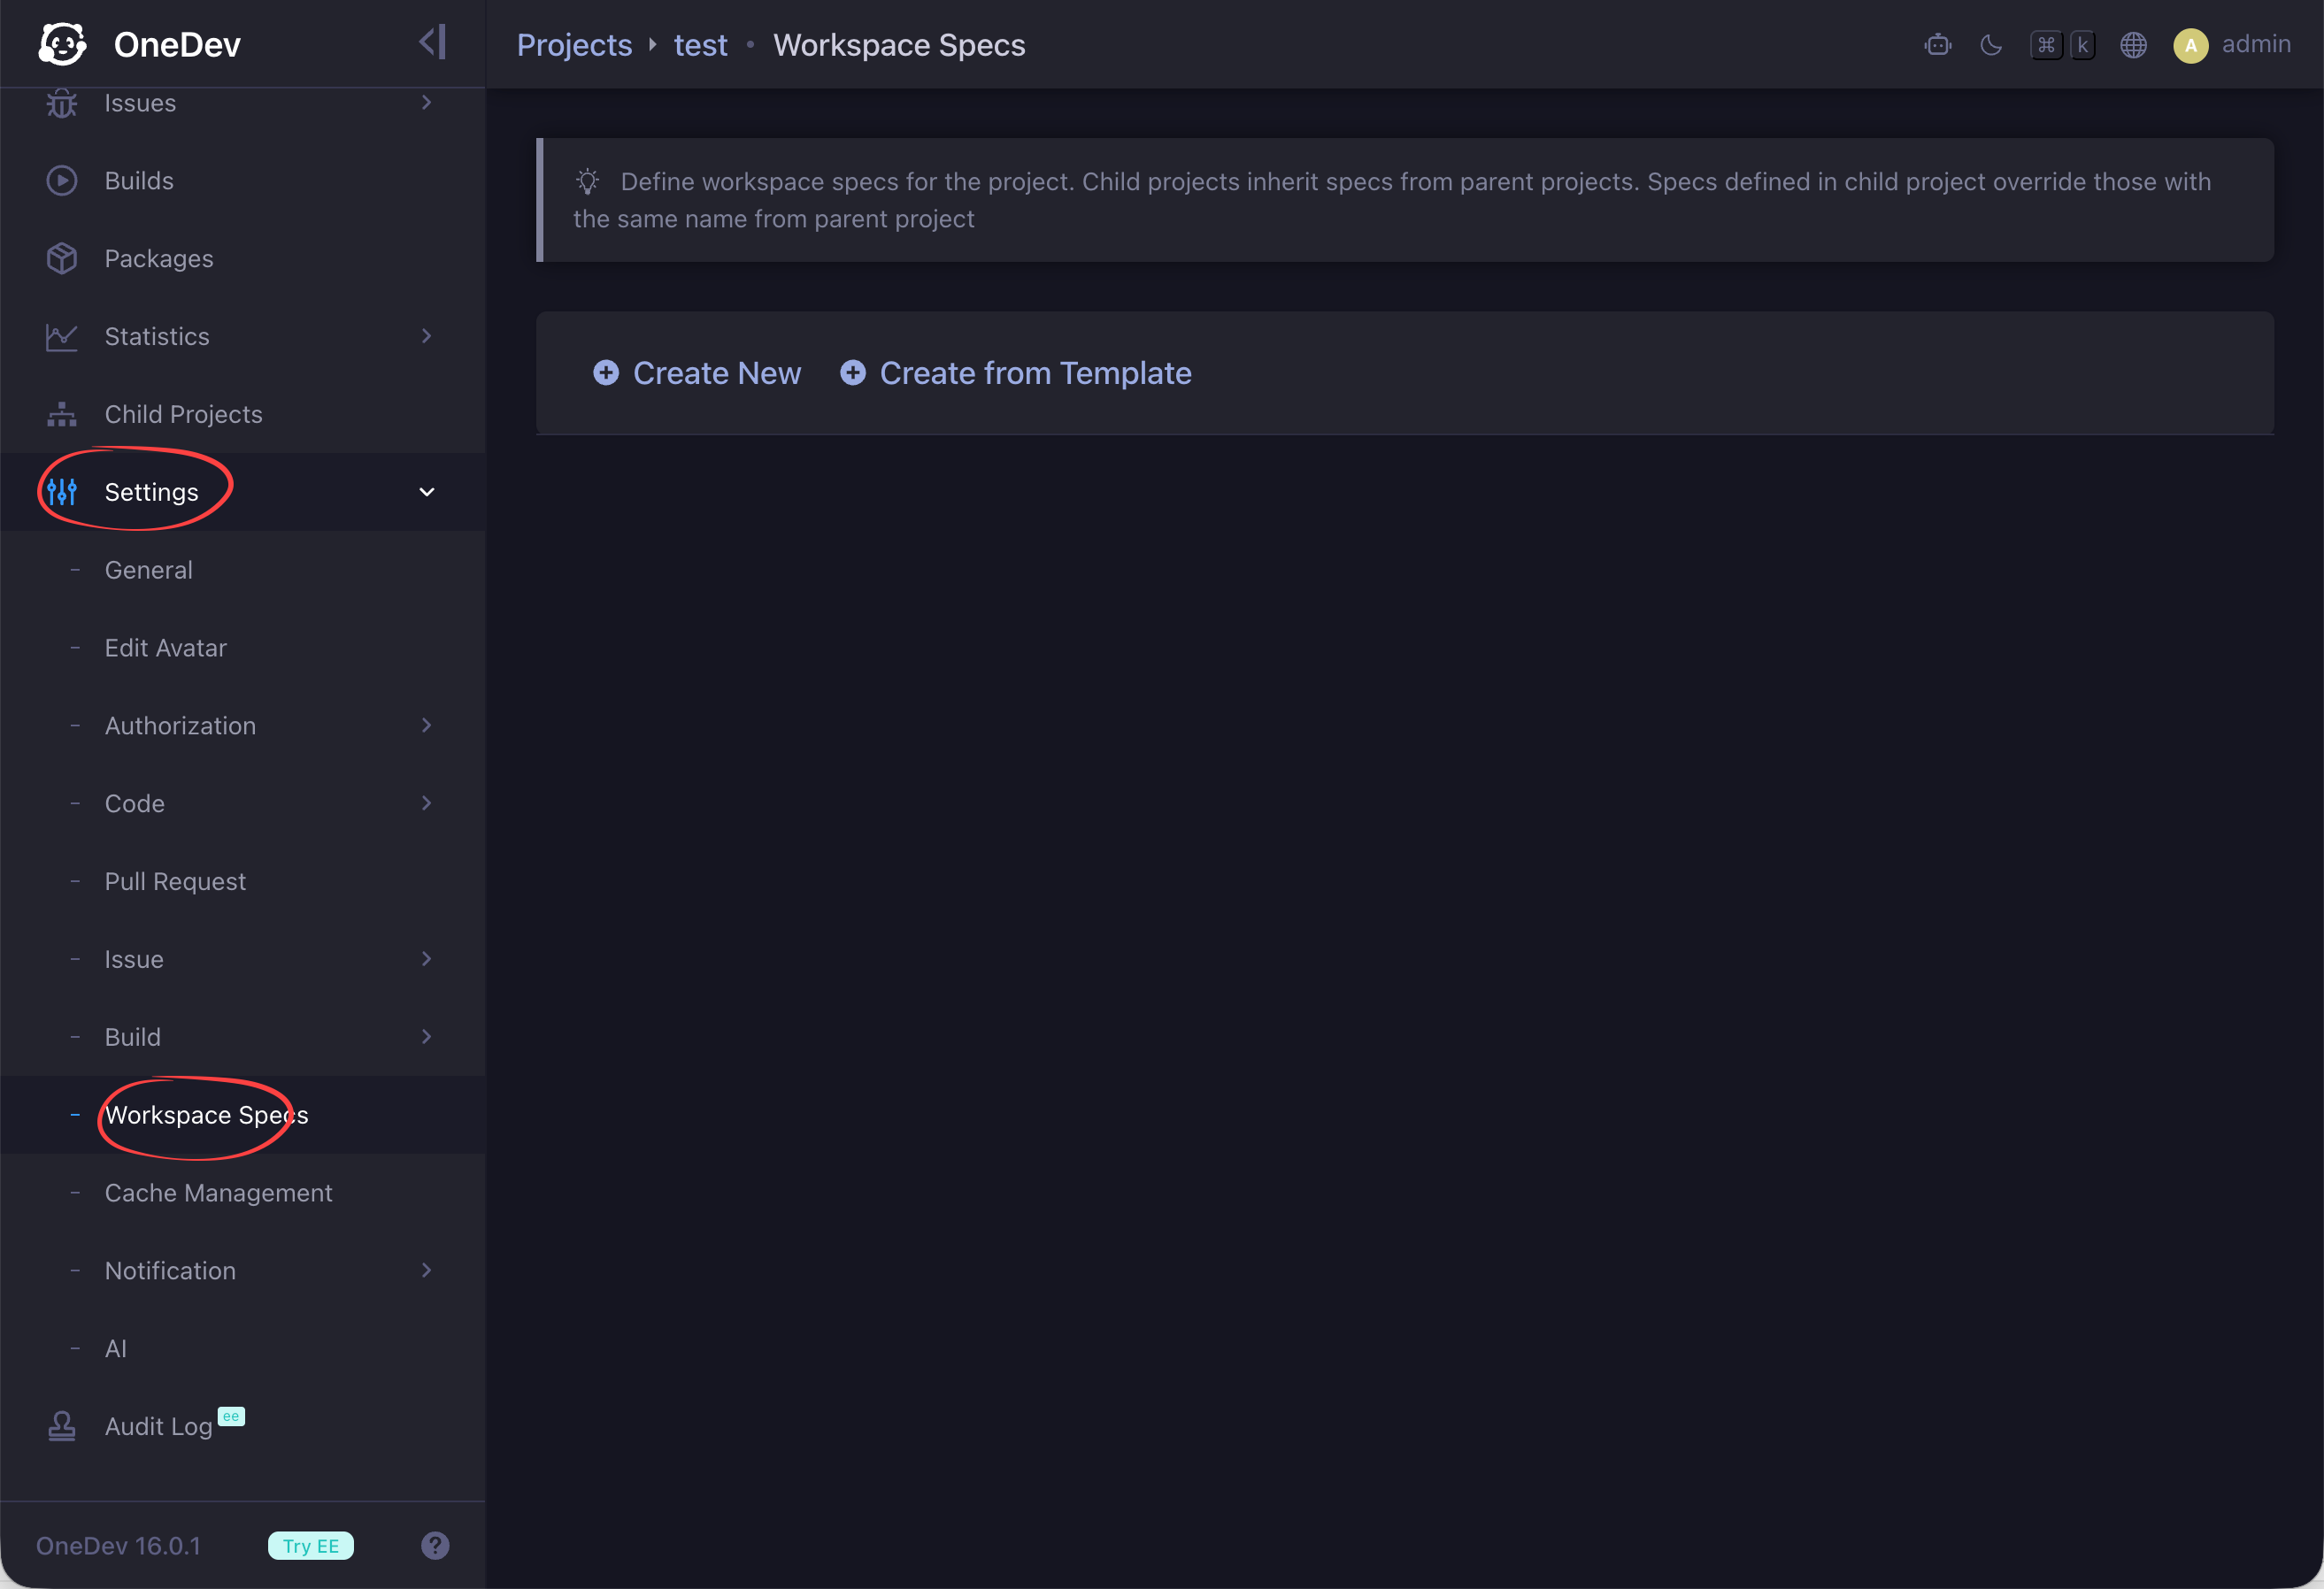Collapse the sidebar with the arrow icon
Screen dimensions: 2324x1589
[432, 43]
